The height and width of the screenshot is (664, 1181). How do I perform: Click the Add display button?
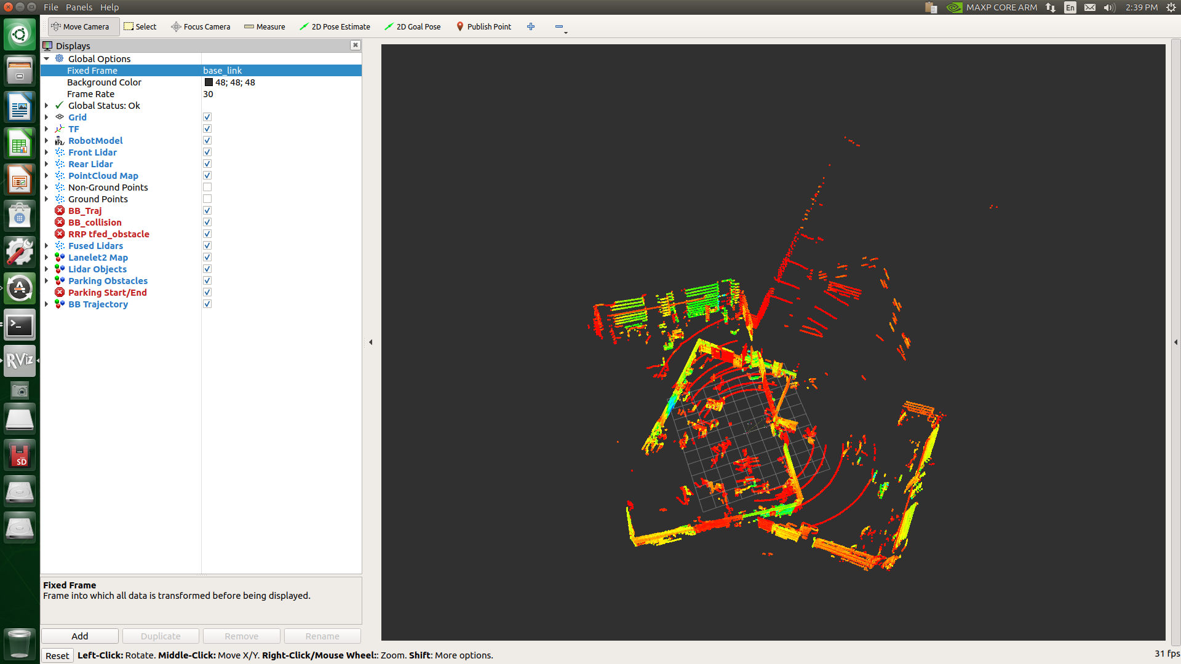80,636
